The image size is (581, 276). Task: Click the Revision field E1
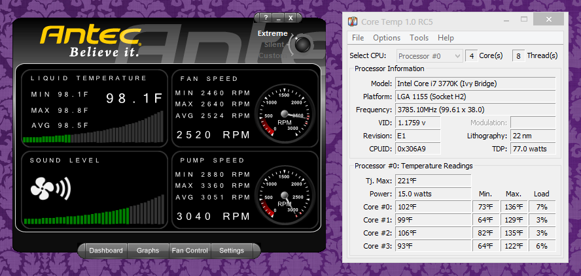tap(418, 136)
